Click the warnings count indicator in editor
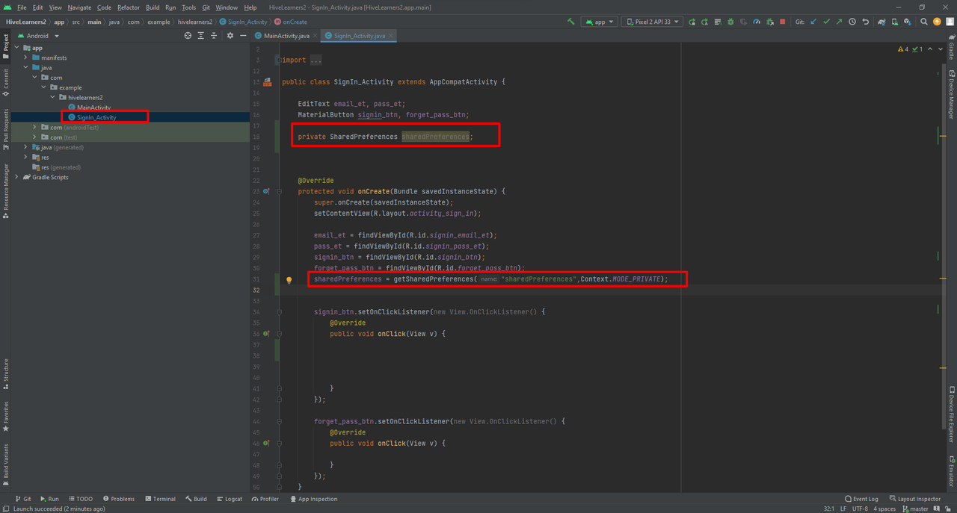Image resolution: width=957 pixels, height=513 pixels. pos(903,49)
